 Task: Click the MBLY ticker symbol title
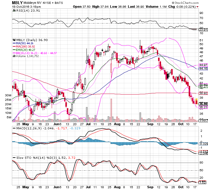17,3
